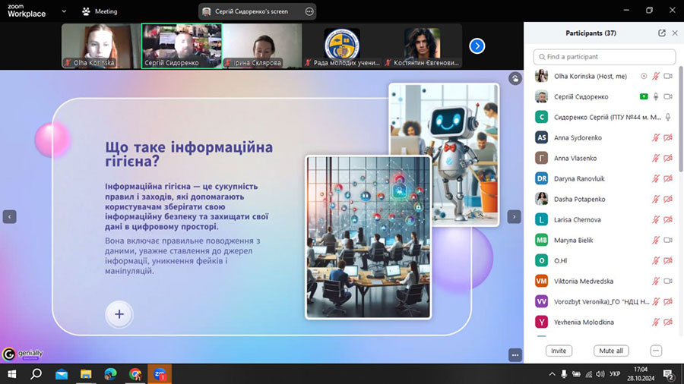Mute Сидоренко Сергій (ПТУ №44) microphone
Screen dimensions: 684x384
tap(668, 117)
